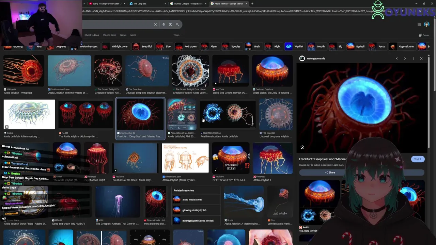Clear the search box with the X icon
Viewport: 436px width, 245px height.
coord(155,24)
